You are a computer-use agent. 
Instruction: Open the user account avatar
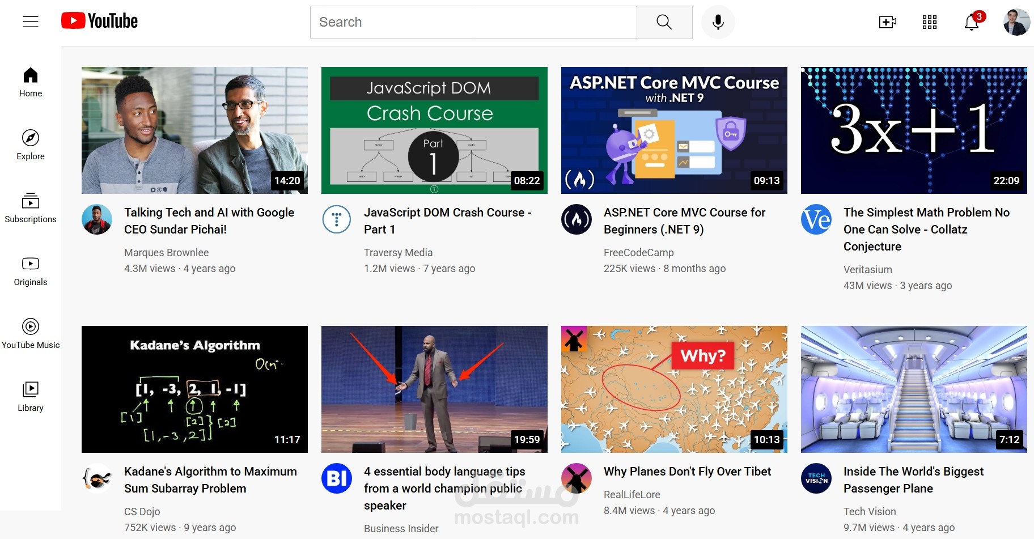pyautogui.click(x=1016, y=22)
